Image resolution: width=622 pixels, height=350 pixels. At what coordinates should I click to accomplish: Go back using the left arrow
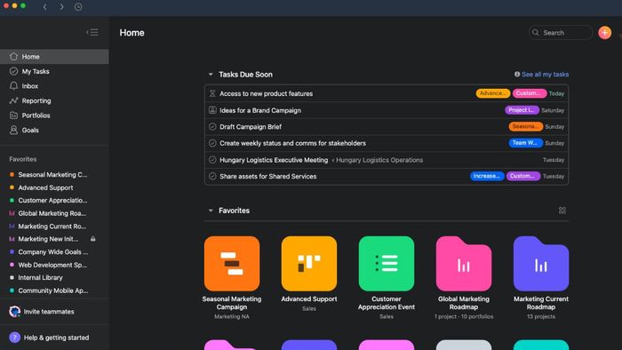[x=44, y=7]
